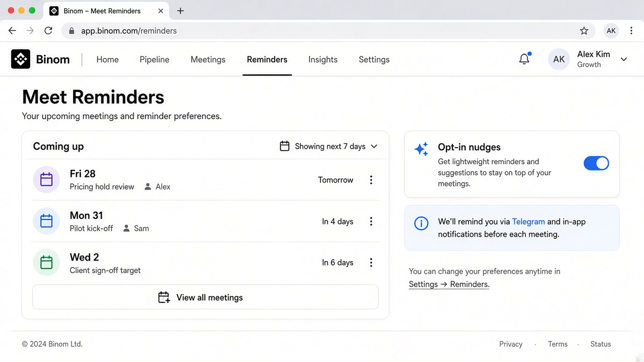
Task: Select the Reminders nav tab
Action: [267, 59]
